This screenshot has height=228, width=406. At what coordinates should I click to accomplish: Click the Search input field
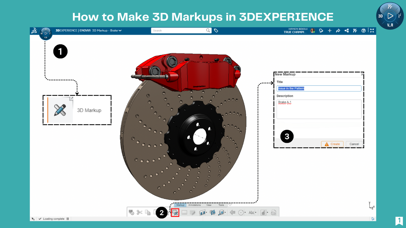(179, 30)
